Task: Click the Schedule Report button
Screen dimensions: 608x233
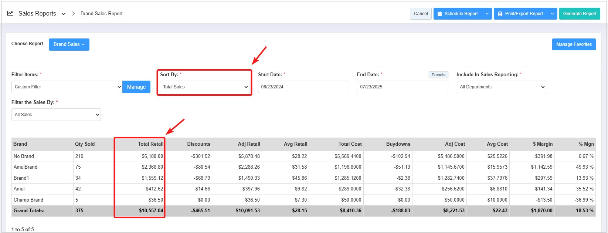Action: point(458,14)
